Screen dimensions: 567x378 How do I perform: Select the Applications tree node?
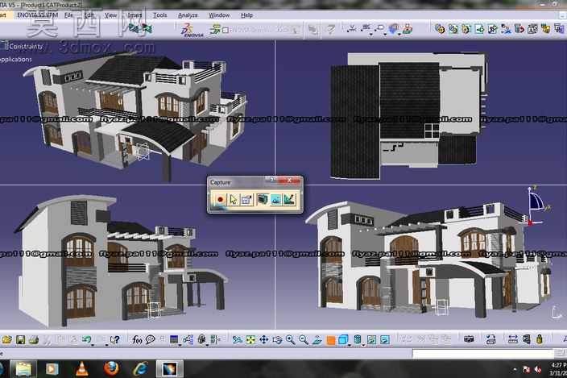[x=15, y=60]
